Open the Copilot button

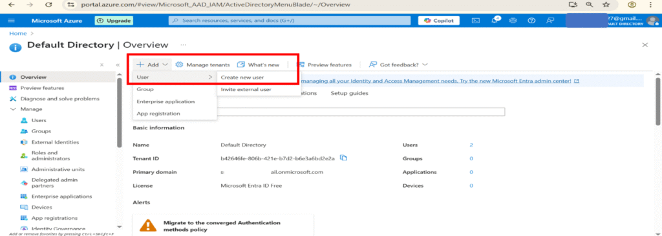[439, 21]
